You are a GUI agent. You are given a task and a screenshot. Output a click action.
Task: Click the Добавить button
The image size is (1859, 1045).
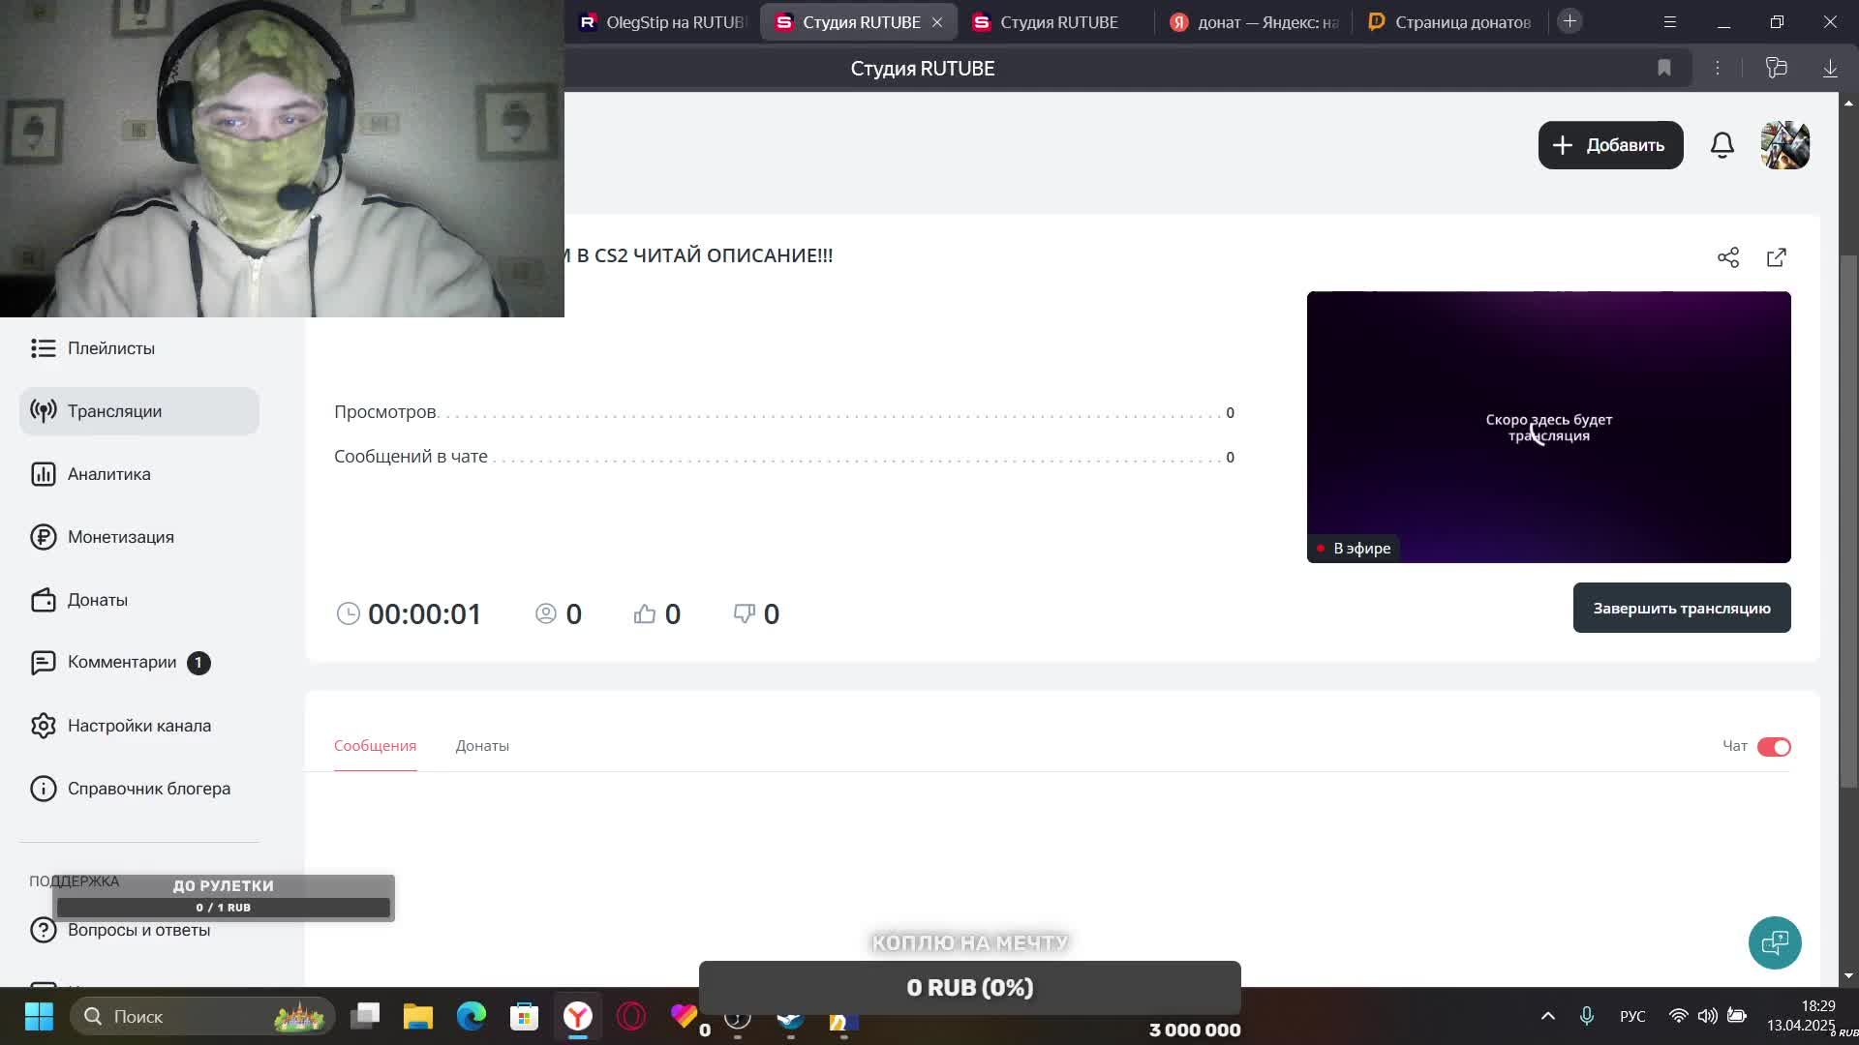(1609, 145)
